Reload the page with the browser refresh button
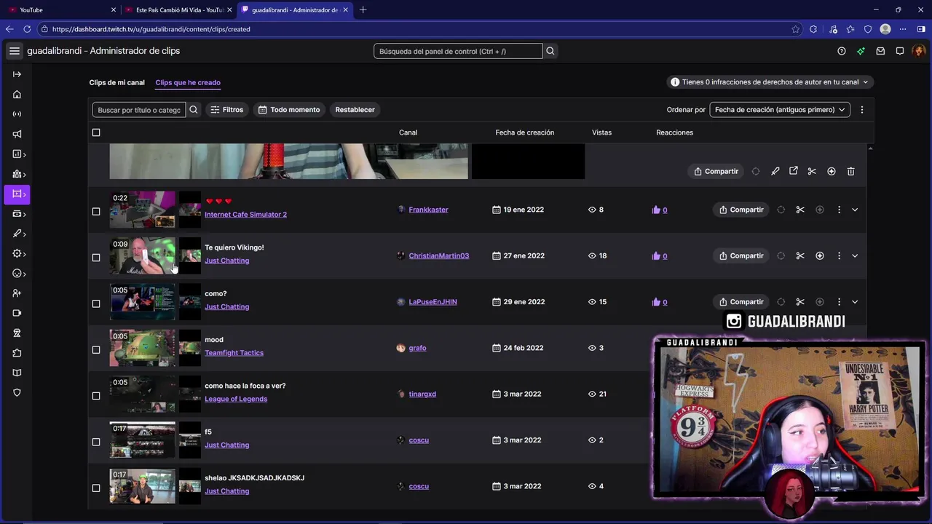932x524 pixels. tap(27, 29)
